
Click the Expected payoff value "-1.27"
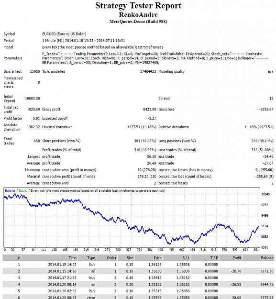[152, 118]
